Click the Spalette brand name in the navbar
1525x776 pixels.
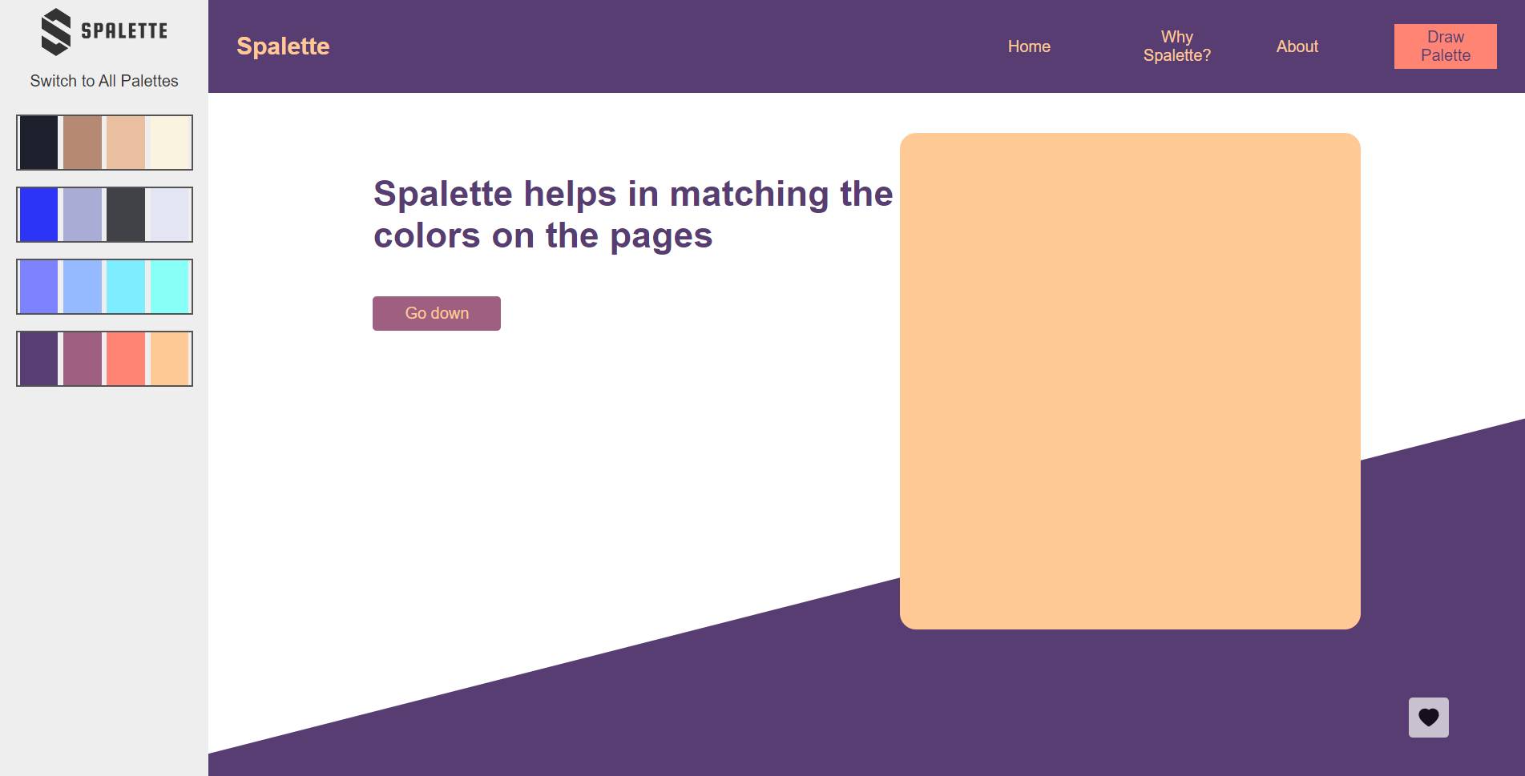point(283,46)
